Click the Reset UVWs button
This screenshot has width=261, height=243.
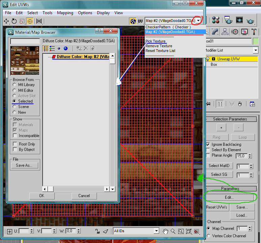tap(217, 207)
